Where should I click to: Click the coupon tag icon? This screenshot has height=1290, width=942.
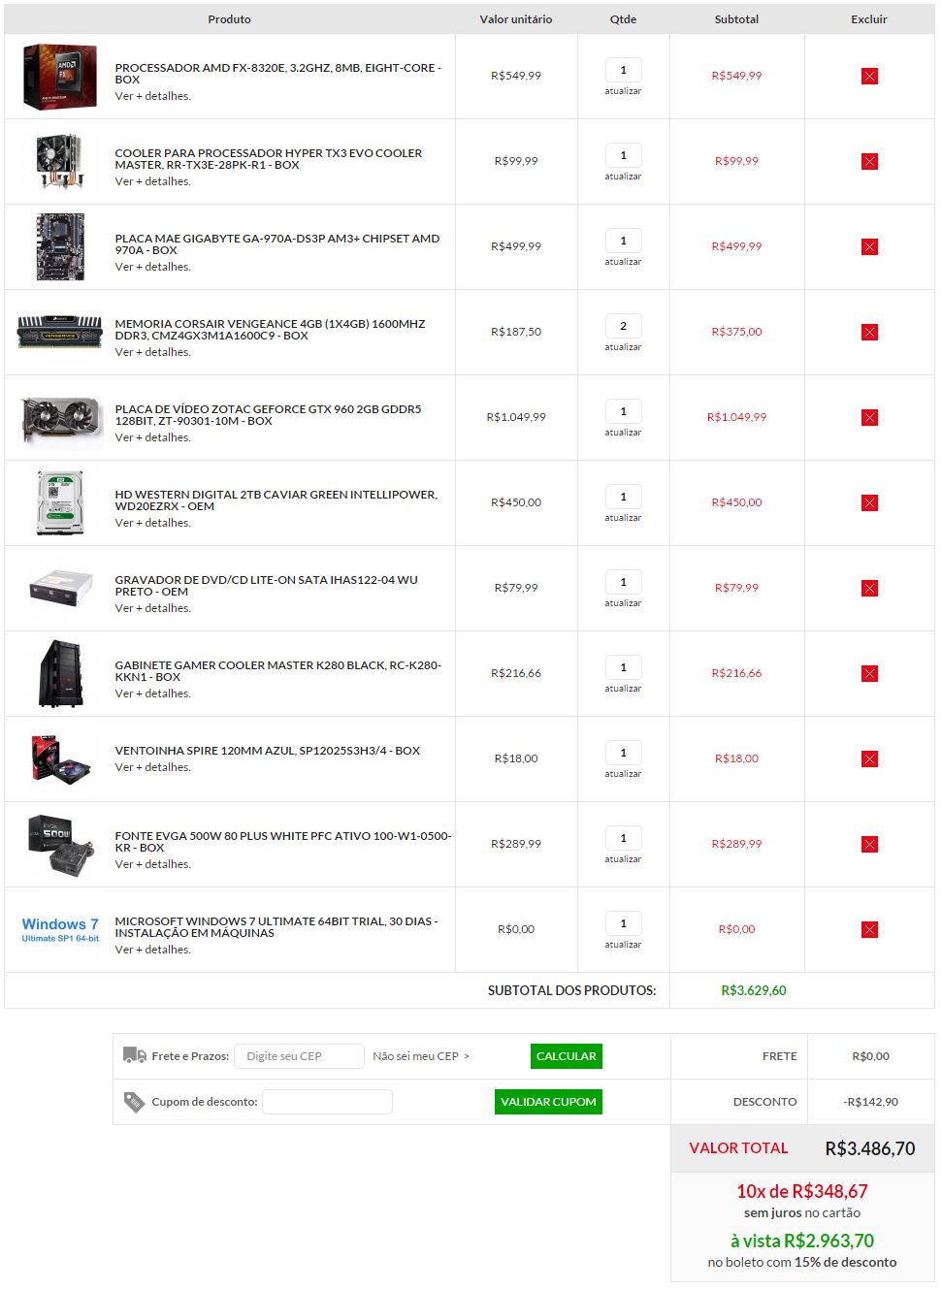coord(134,1102)
